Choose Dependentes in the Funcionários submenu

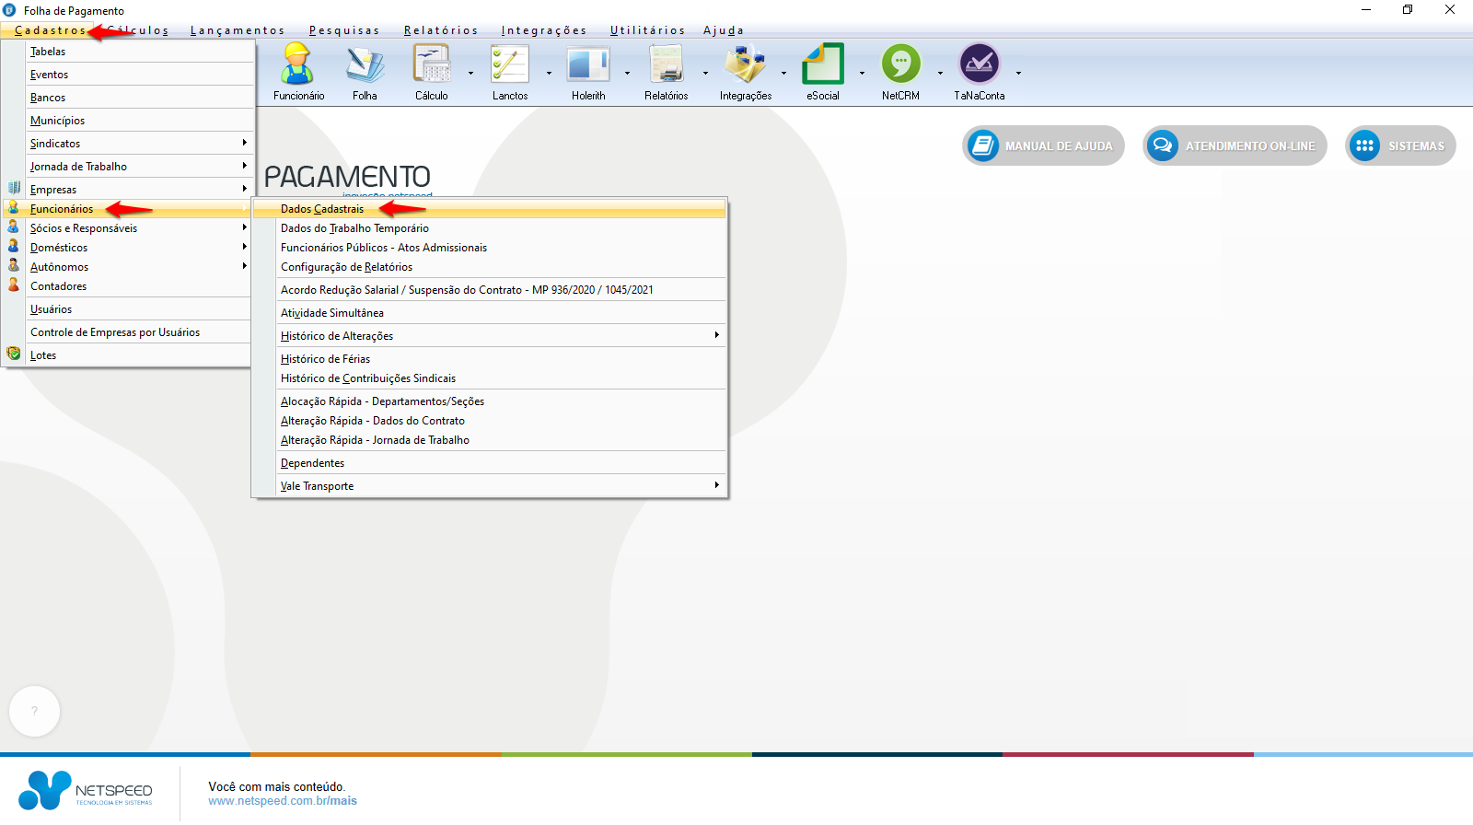pos(312,463)
